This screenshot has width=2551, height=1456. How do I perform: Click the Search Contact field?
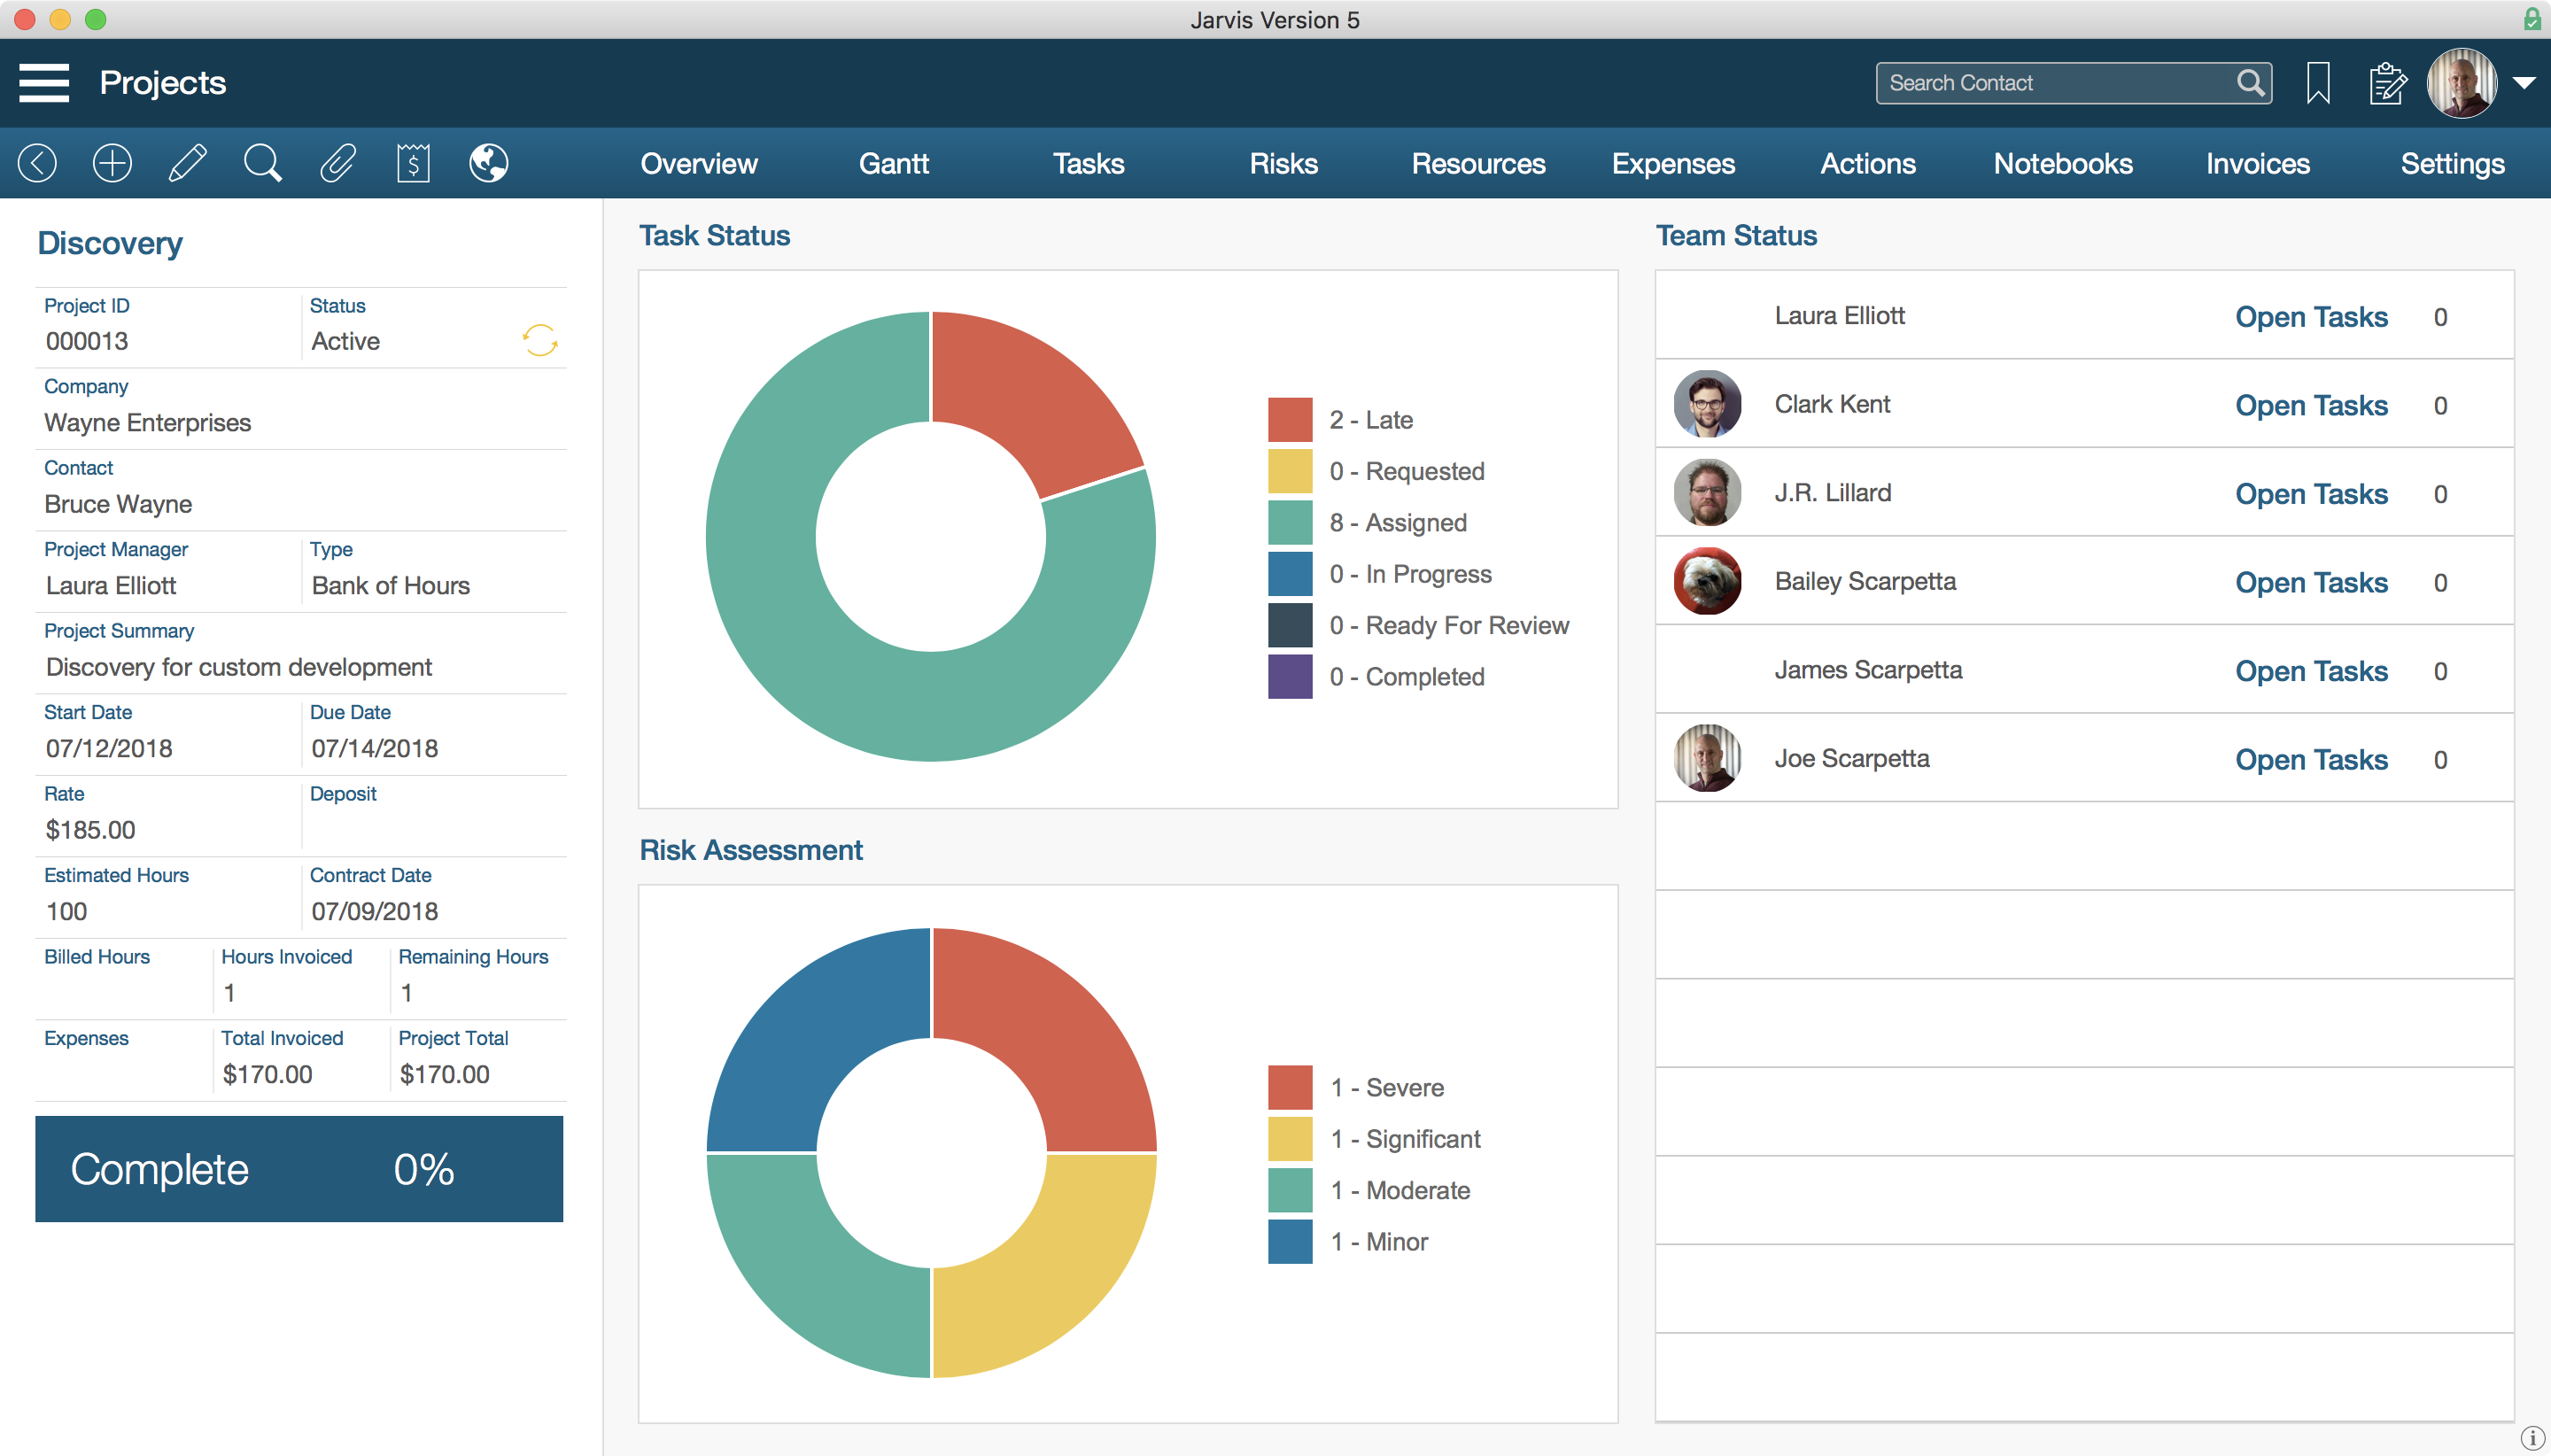point(2055,83)
